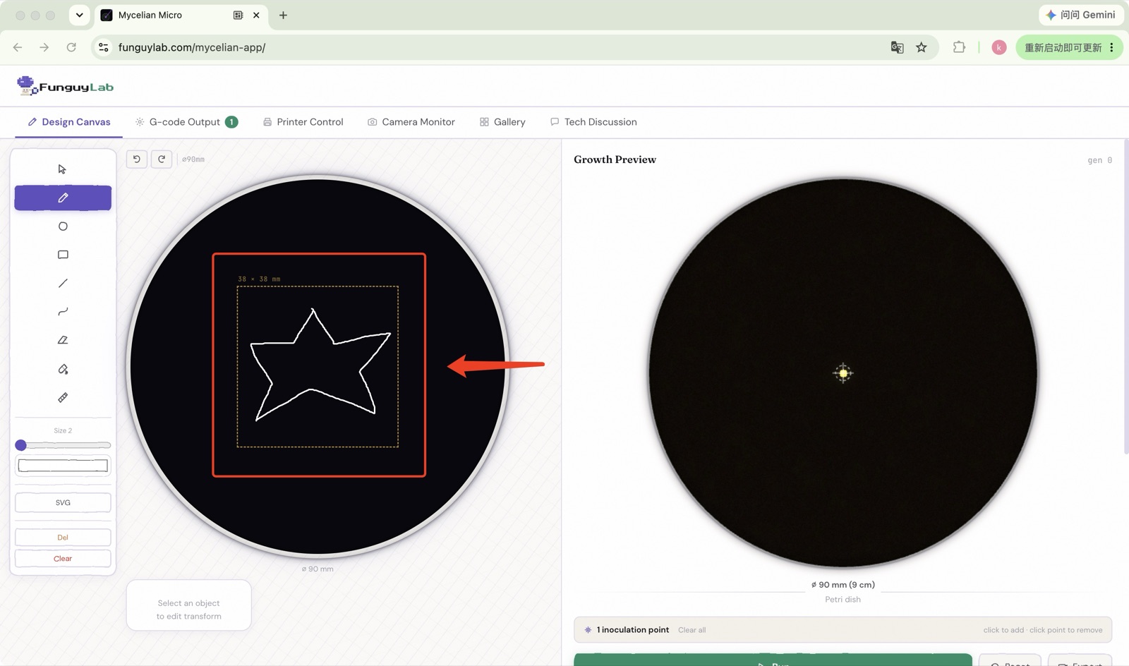Click the 'gen 0' generation text

pyautogui.click(x=1099, y=160)
